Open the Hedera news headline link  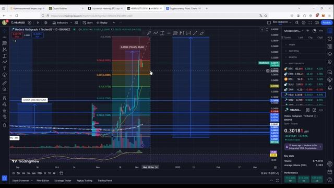303,147
